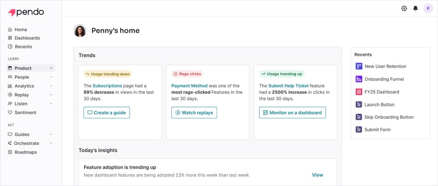Viewport: 438px width, 186px height.
Task: Click the Home house icon
Action: pos(10,30)
